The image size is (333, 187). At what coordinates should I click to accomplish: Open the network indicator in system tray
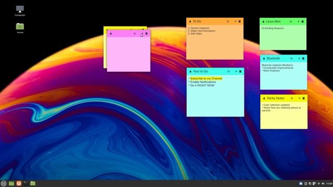(x=318, y=183)
